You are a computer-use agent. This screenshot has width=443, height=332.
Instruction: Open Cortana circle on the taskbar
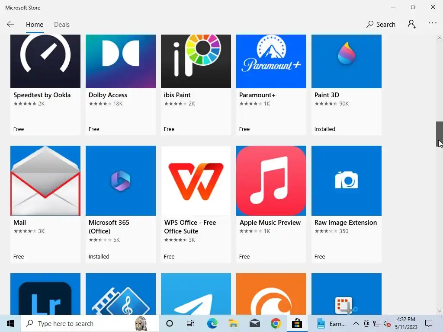[169, 323]
